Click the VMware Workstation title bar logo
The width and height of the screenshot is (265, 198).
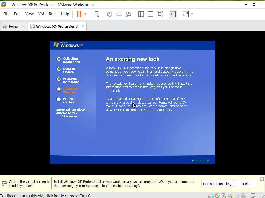tap(3, 5)
